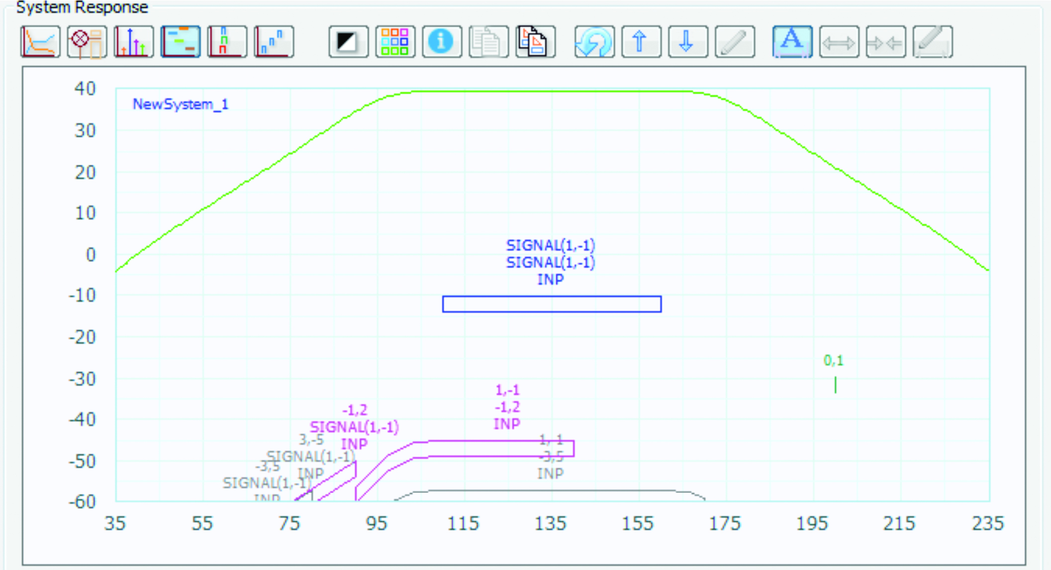This screenshot has height=570, width=1051.
Task: Click the blue information icon
Action: [442, 42]
